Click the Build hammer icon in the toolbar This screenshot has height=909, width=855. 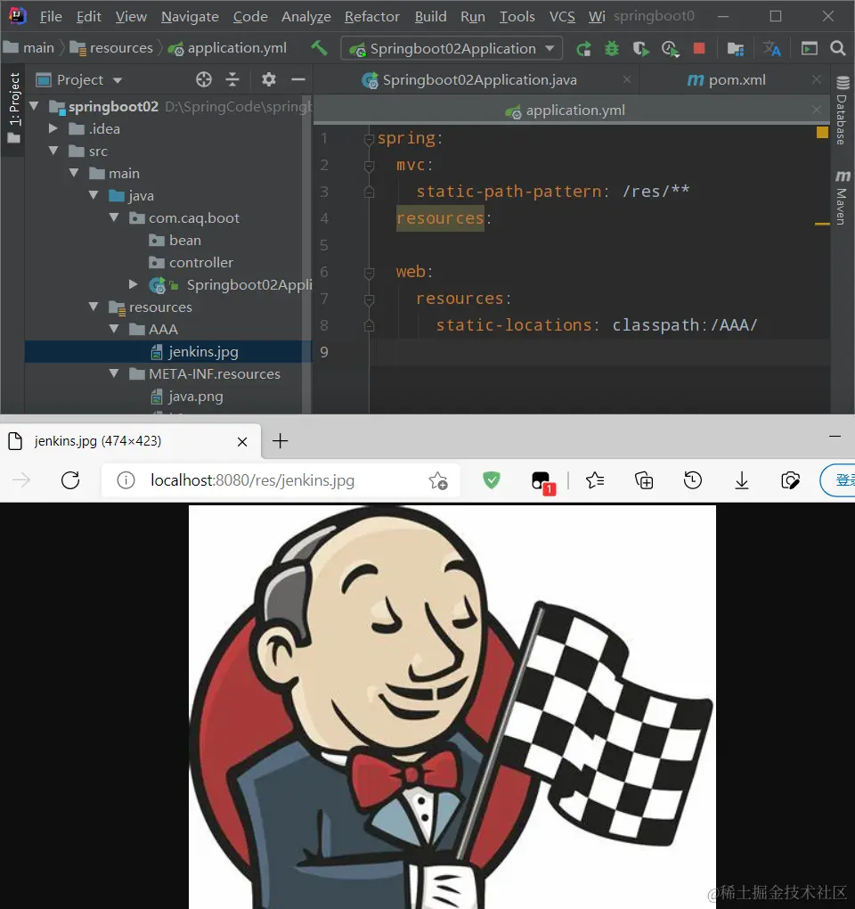(319, 48)
